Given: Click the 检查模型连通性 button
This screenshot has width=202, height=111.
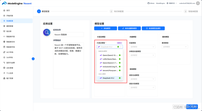Looking at the screenshot, I should coord(153,28).
